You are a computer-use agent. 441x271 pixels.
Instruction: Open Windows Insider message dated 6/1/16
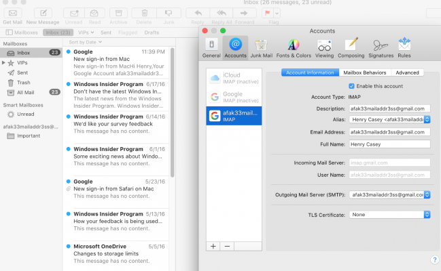point(116,160)
